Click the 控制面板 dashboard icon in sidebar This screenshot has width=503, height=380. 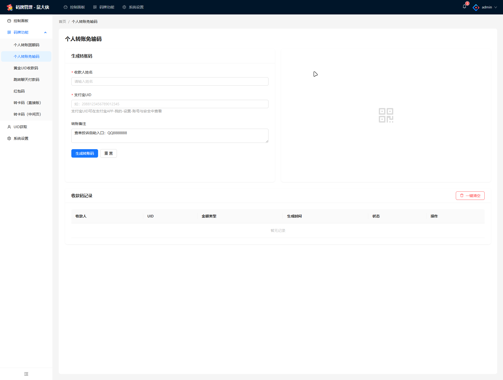(x=9, y=21)
